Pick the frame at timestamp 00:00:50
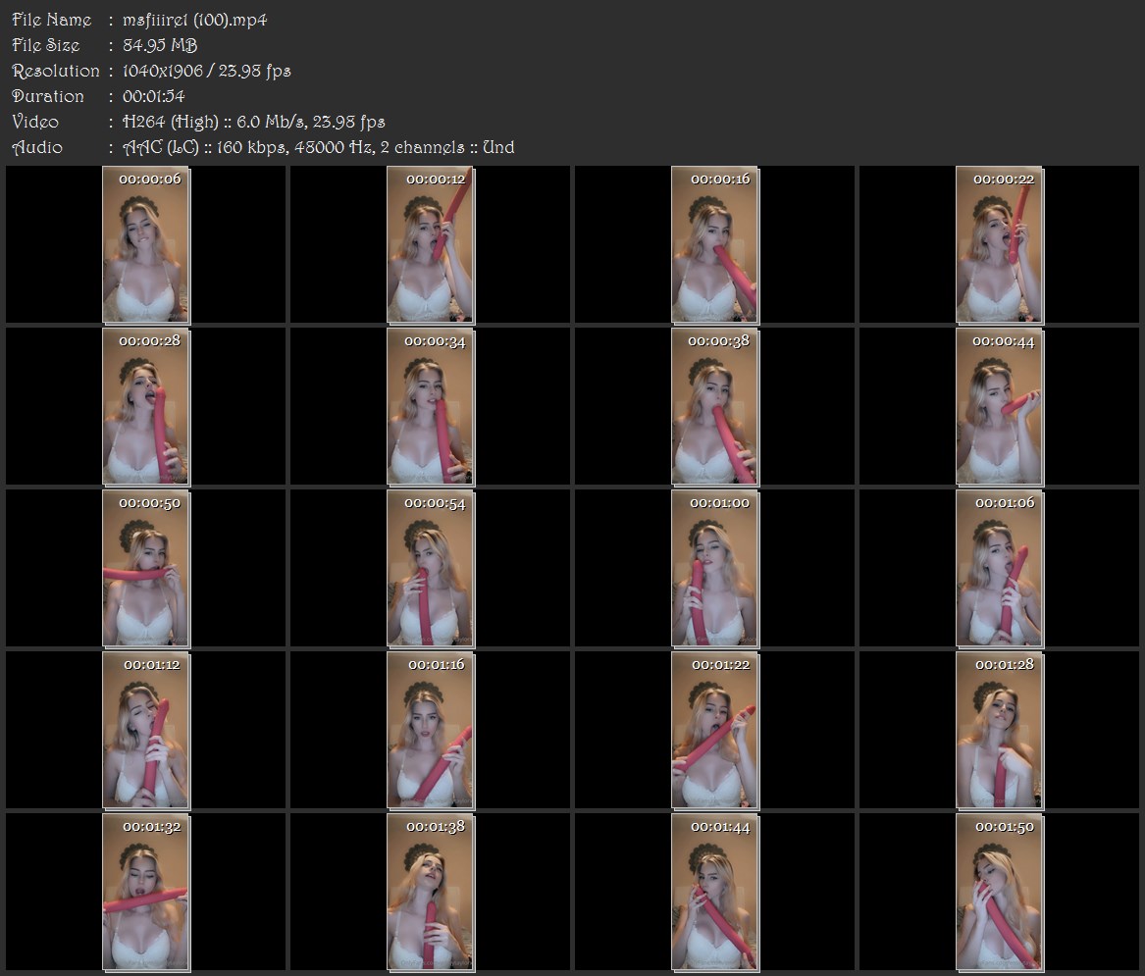The width and height of the screenshot is (1145, 976). (146, 569)
